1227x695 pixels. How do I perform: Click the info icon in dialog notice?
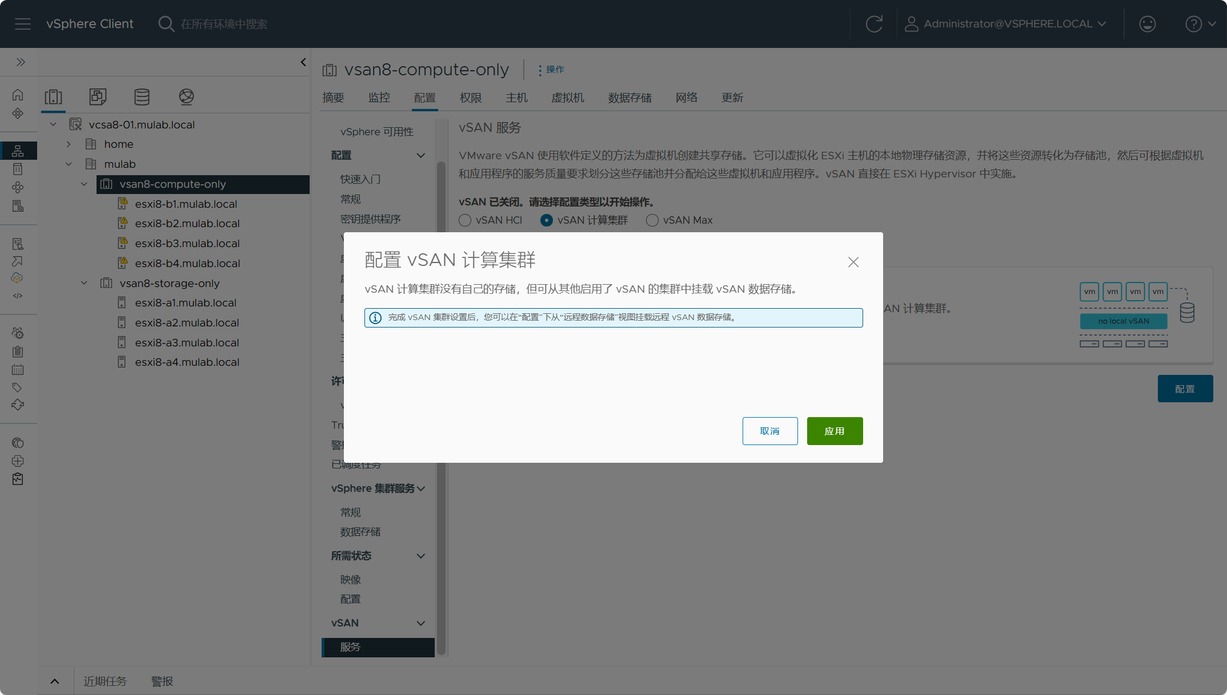click(x=375, y=318)
